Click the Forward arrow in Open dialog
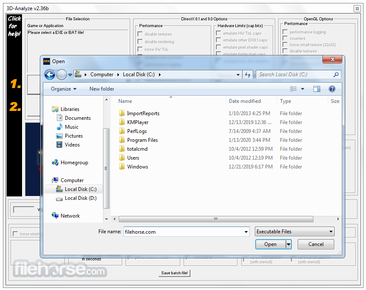 pyautogui.click(x=61, y=75)
